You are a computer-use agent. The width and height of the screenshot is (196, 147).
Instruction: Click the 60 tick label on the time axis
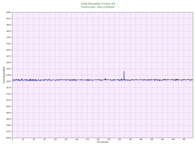pos(34,139)
